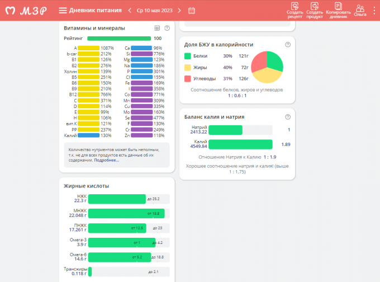The width and height of the screenshot is (380, 282).
Task: Follow the Подробнее link
Action: (x=106, y=160)
